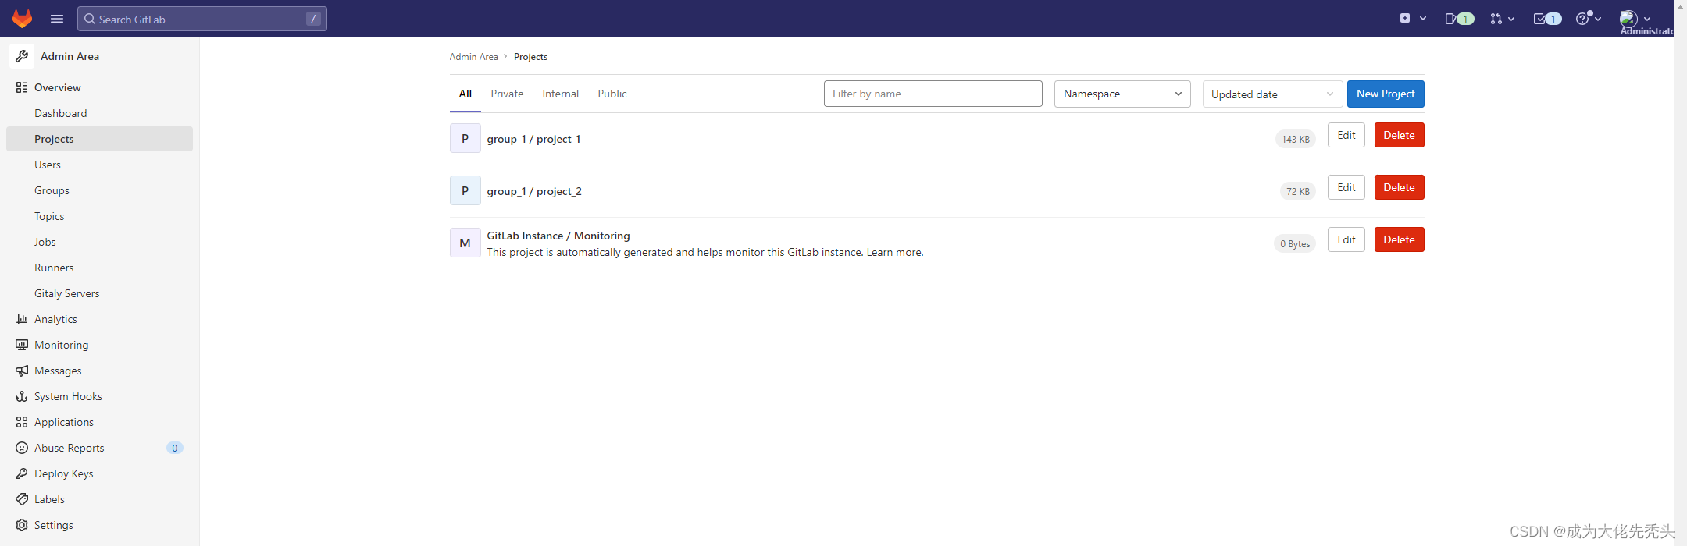
Task: Click the project_1 avatar thumbnail
Action: pyautogui.click(x=465, y=138)
